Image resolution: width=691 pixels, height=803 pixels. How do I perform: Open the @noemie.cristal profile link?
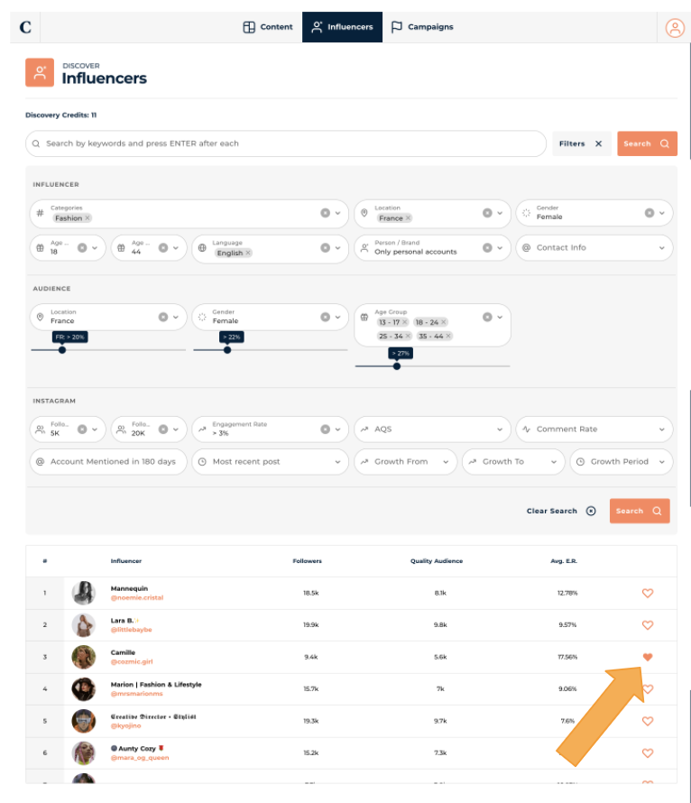click(137, 597)
